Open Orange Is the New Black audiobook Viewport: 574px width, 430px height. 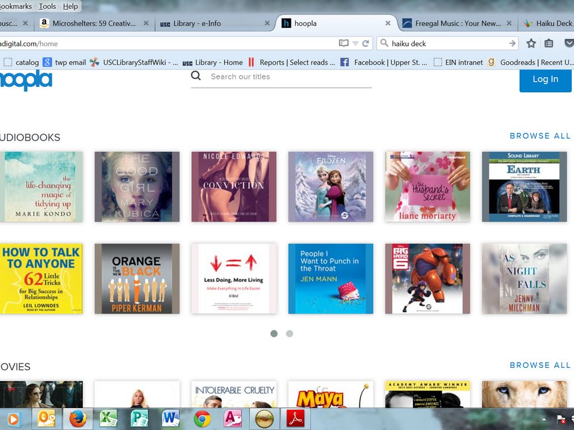tap(137, 278)
